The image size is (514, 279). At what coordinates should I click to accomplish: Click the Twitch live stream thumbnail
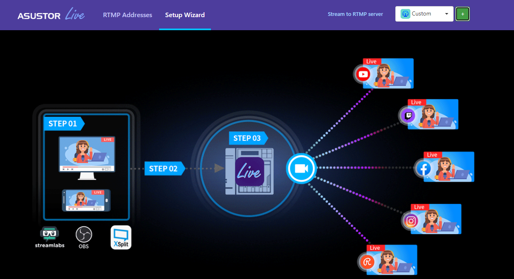[x=433, y=114]
